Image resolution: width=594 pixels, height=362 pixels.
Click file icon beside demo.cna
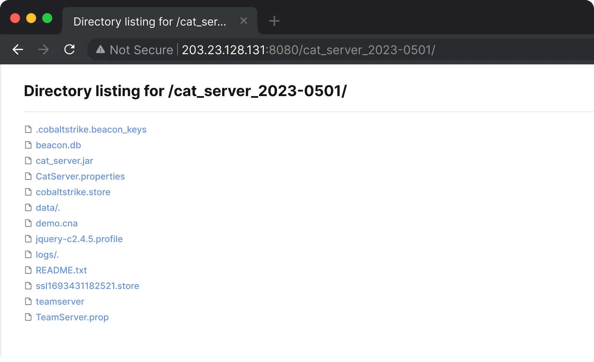coord(28,223)
